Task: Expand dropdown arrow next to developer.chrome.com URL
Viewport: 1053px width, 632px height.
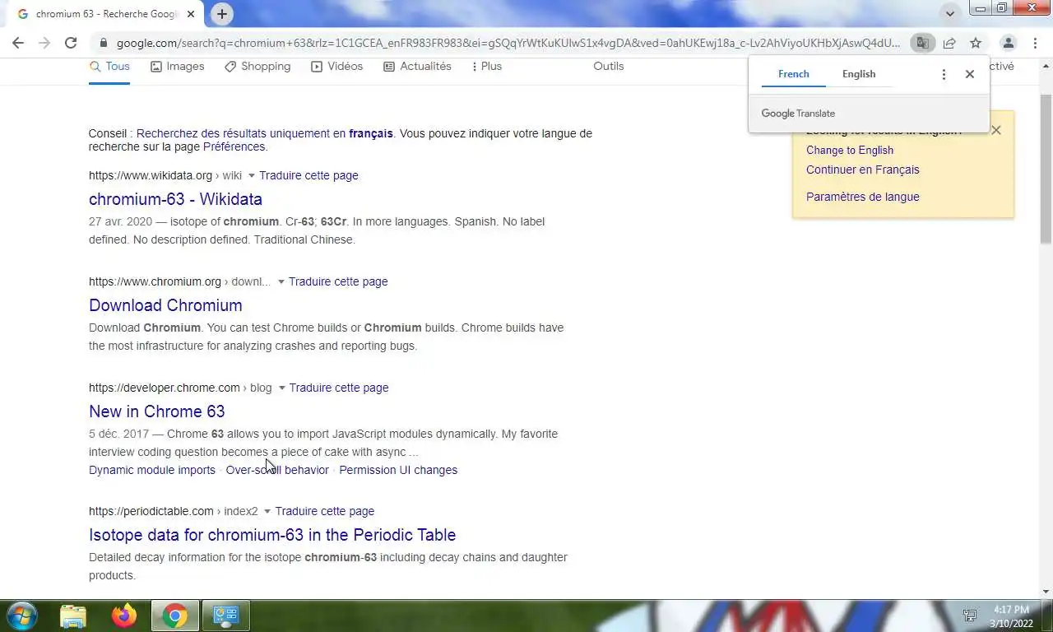Action: coord(282,388)
